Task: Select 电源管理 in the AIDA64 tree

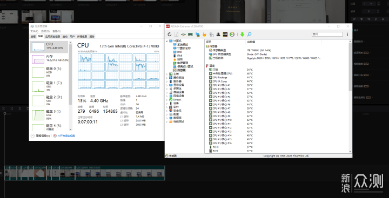Action: coord(182,63)
